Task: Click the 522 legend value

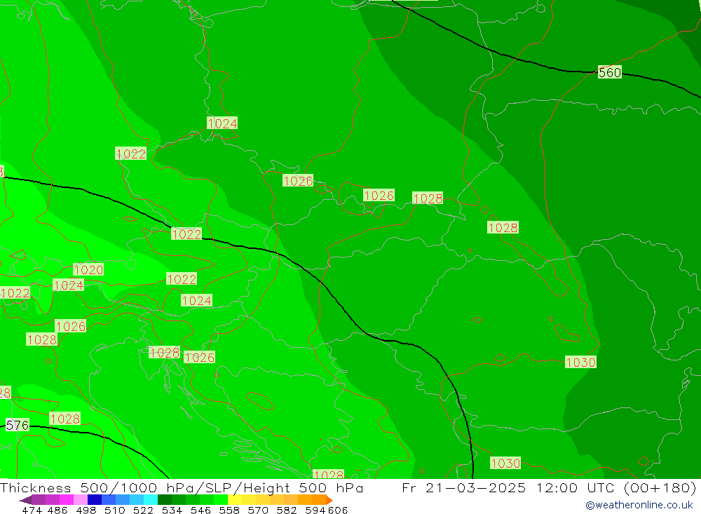Action: coord(143,510)
